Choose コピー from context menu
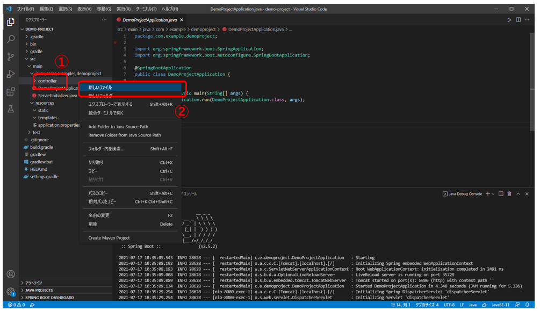540x311 pixels. (x=130, y=171)
